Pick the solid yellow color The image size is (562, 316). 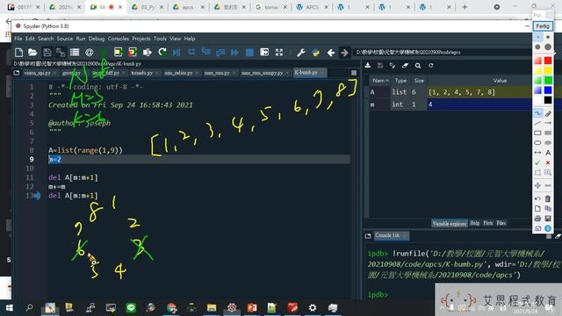tap(548, 70)
